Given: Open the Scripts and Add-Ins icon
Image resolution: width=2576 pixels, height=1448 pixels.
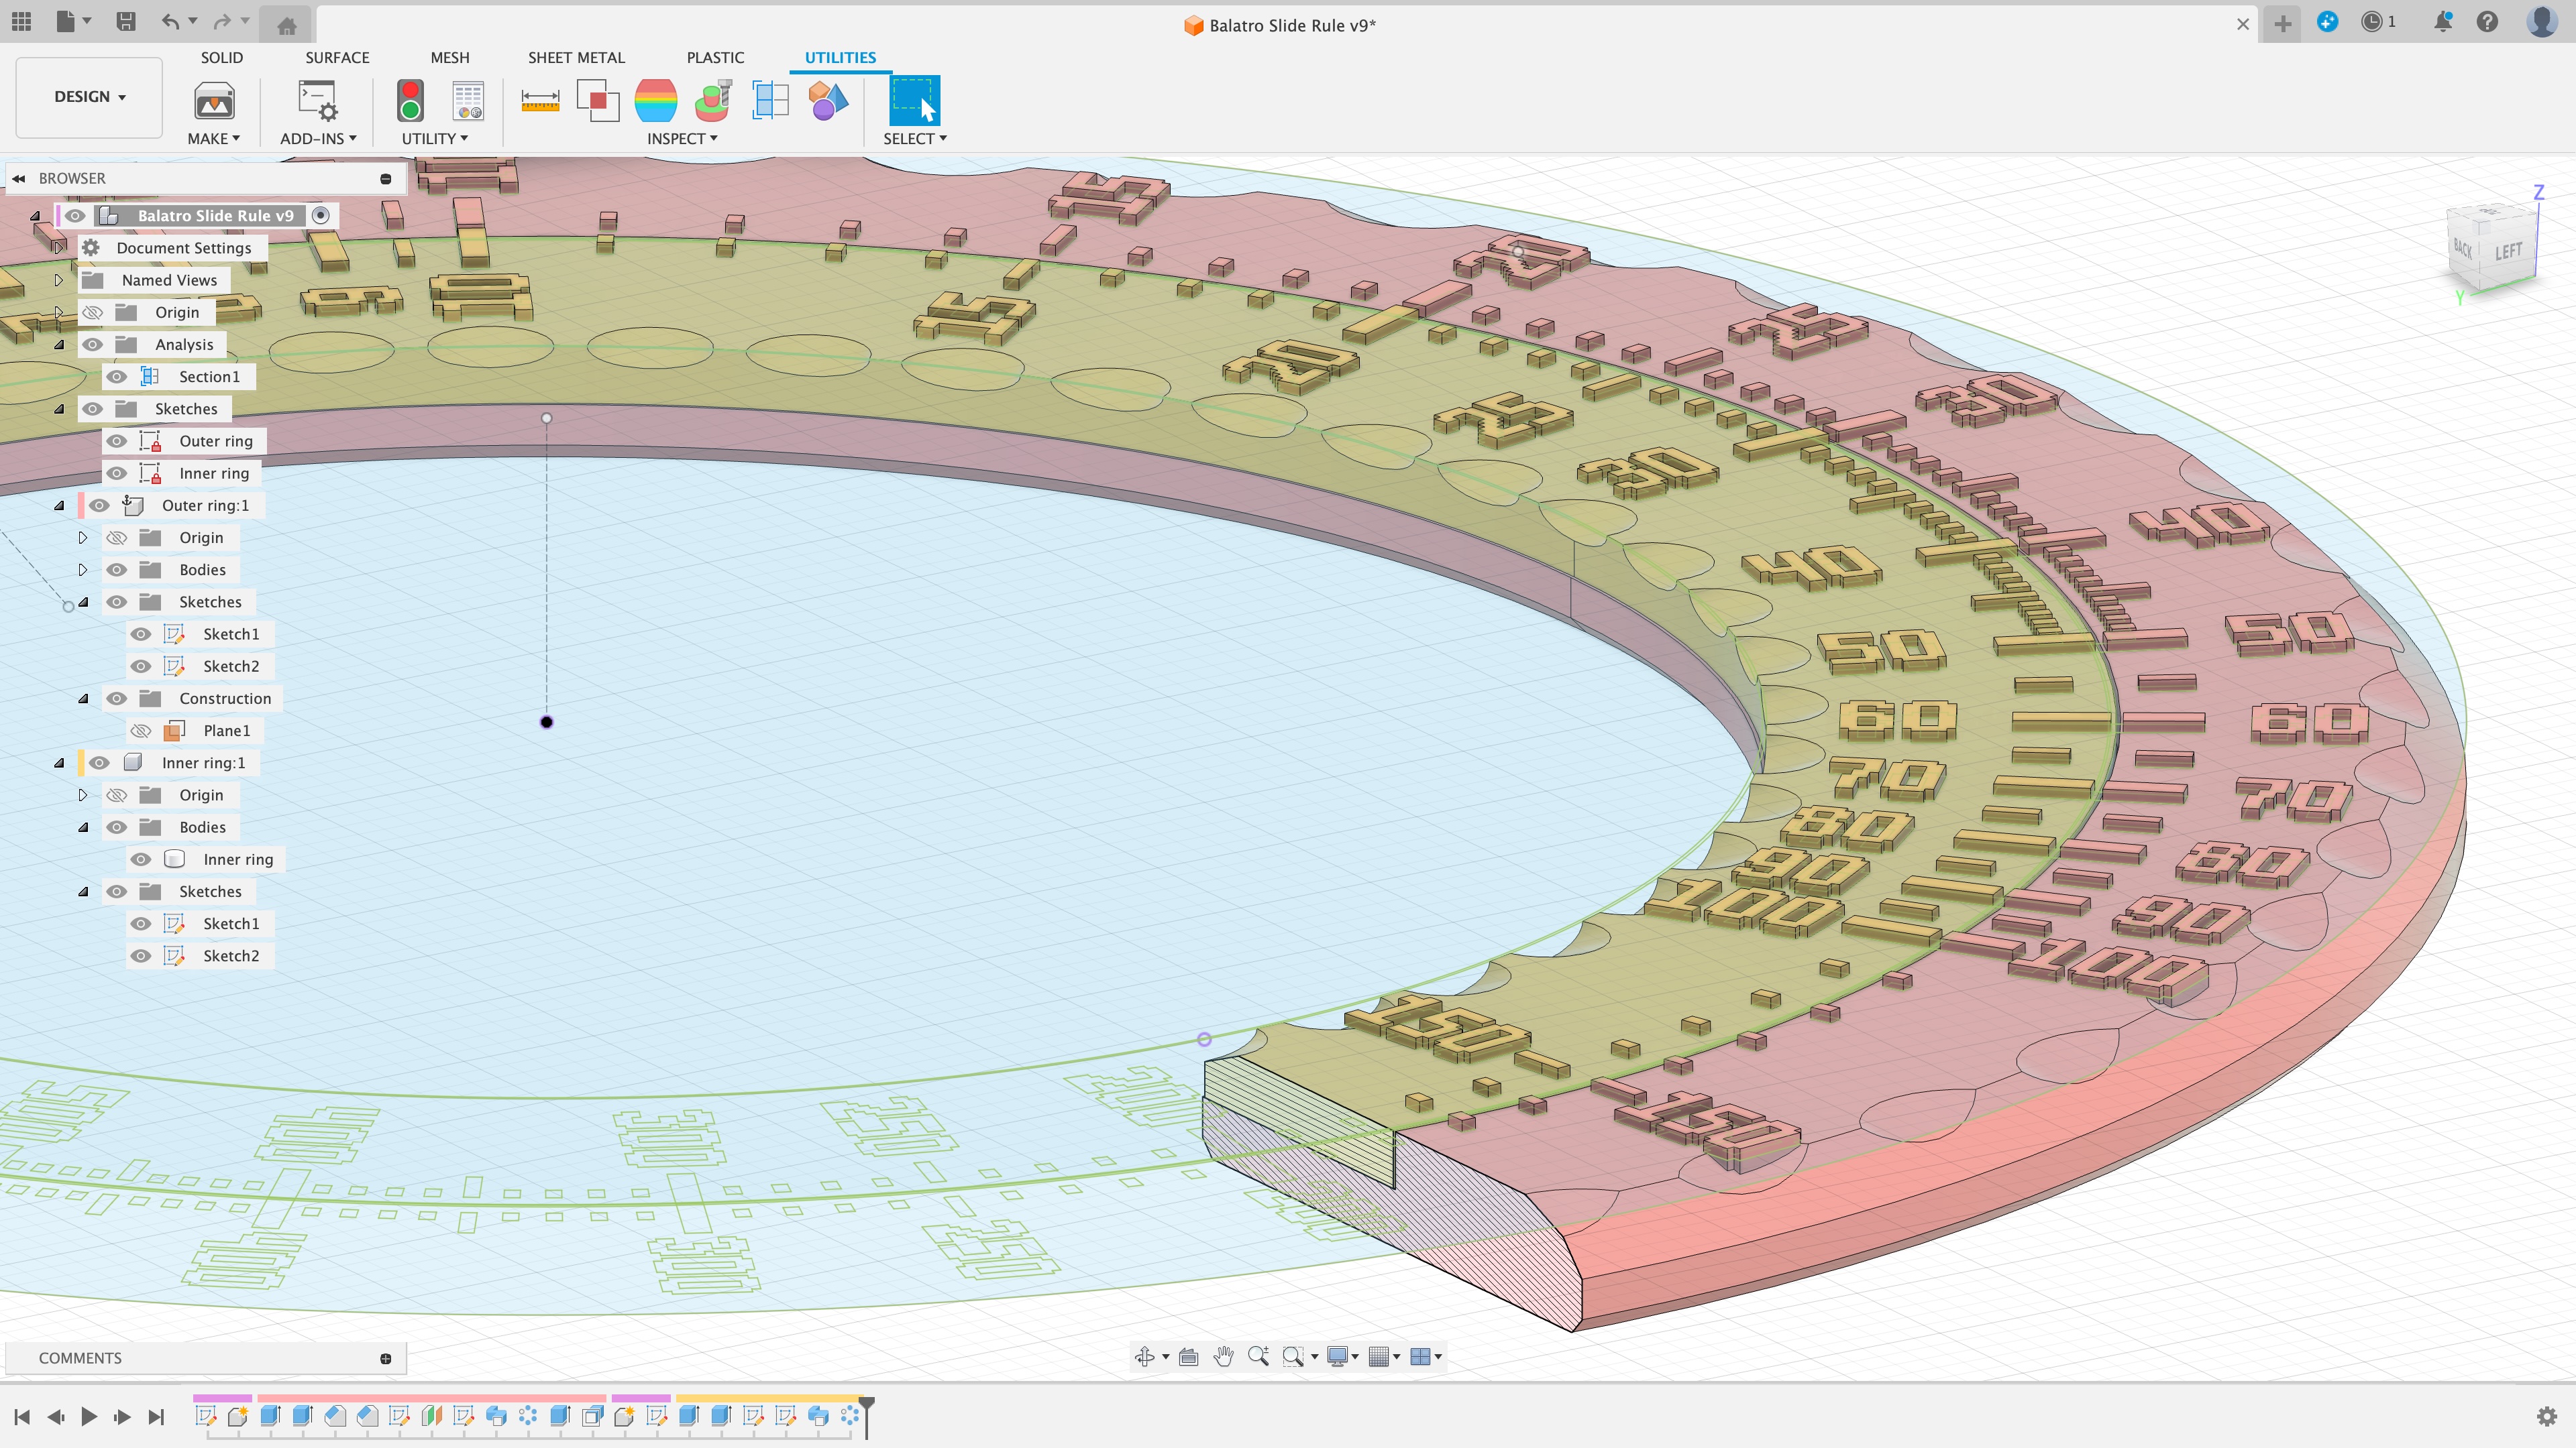Looking at the screenshot, I should click(x=318, y=101).
